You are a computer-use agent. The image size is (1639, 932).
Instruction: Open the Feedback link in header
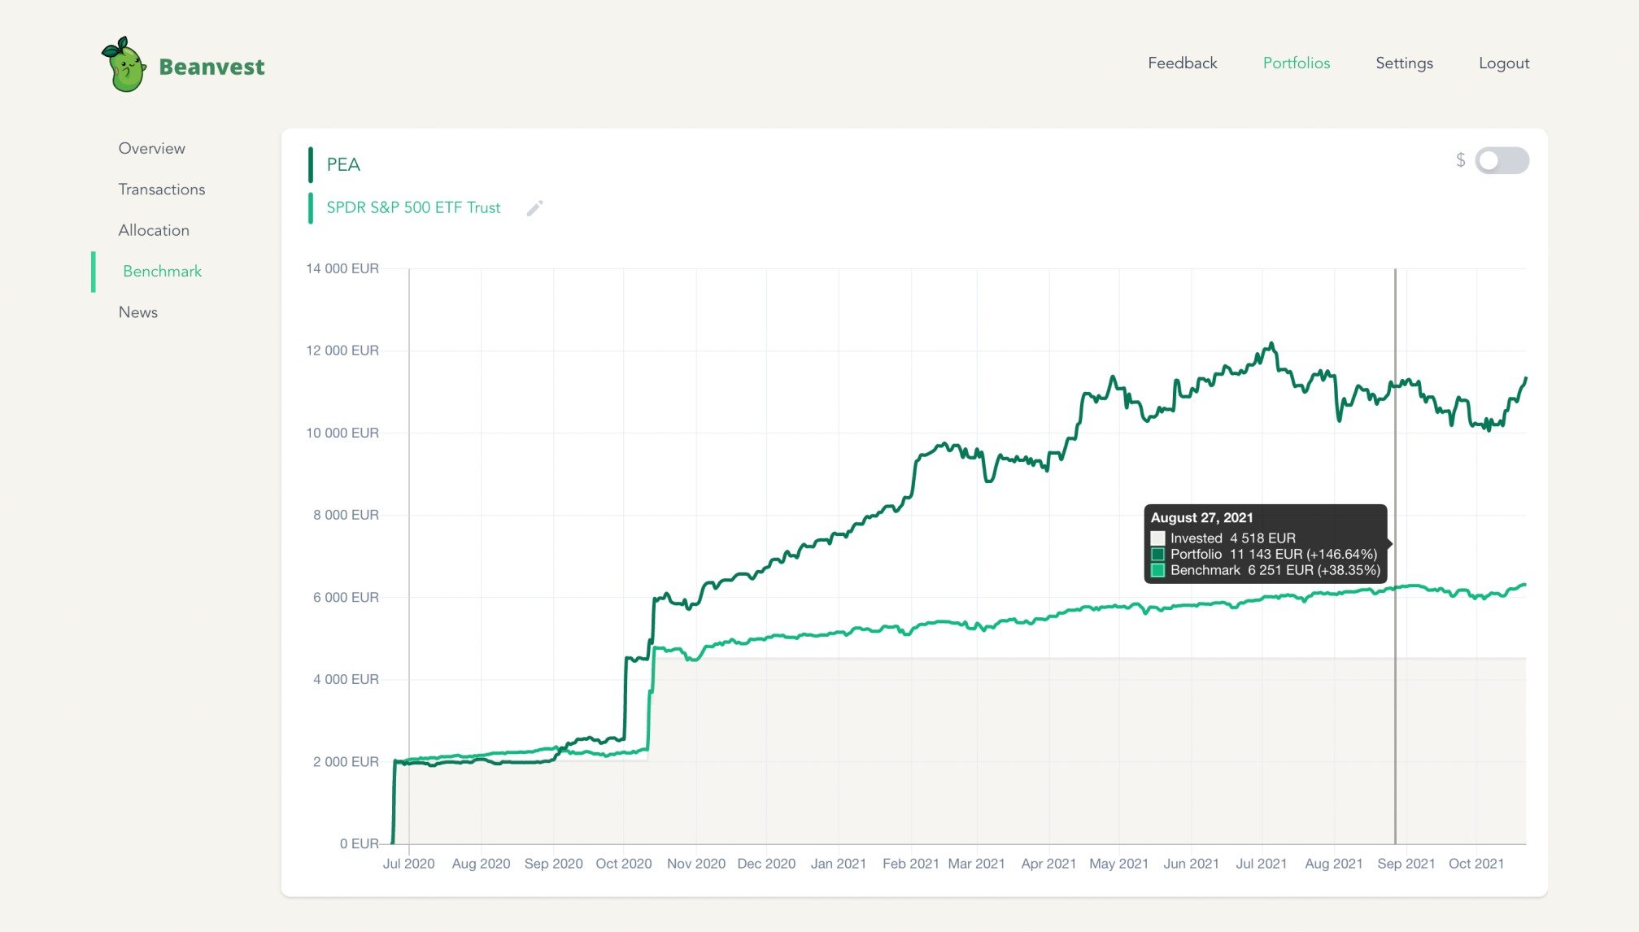(1182, 63)
